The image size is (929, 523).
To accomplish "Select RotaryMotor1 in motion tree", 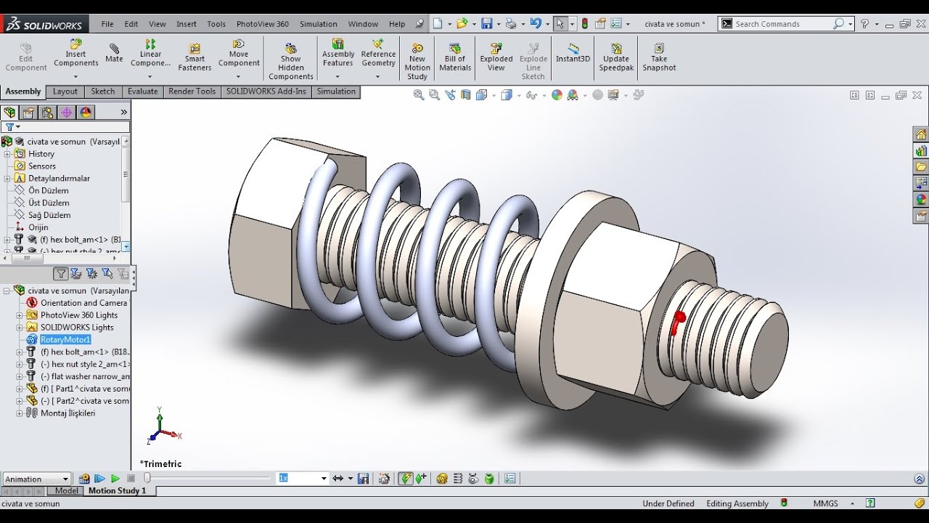I will [65, 340].
